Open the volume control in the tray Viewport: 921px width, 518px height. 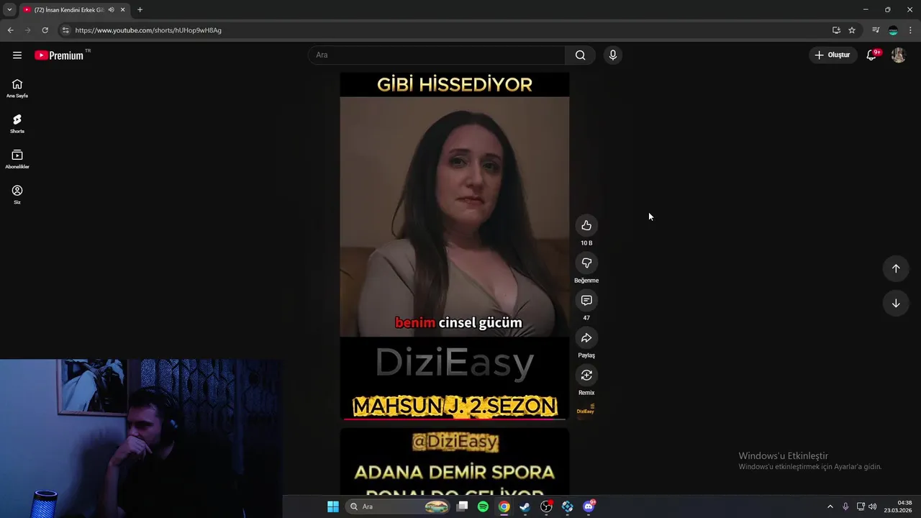[x=873, y=506]
